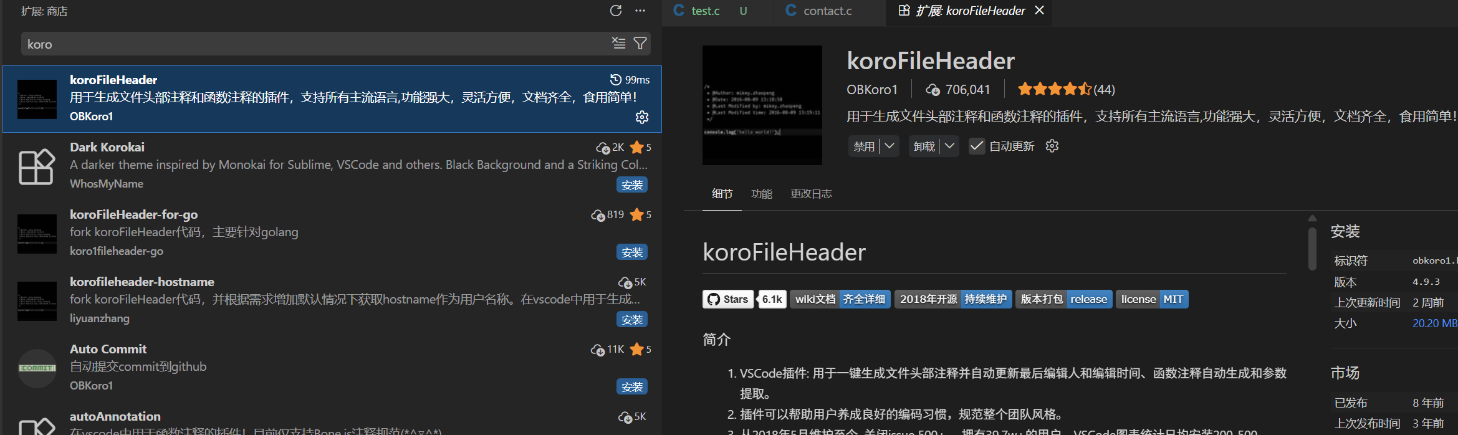Click the Dark Korokai star rating

tap(641, 147)
